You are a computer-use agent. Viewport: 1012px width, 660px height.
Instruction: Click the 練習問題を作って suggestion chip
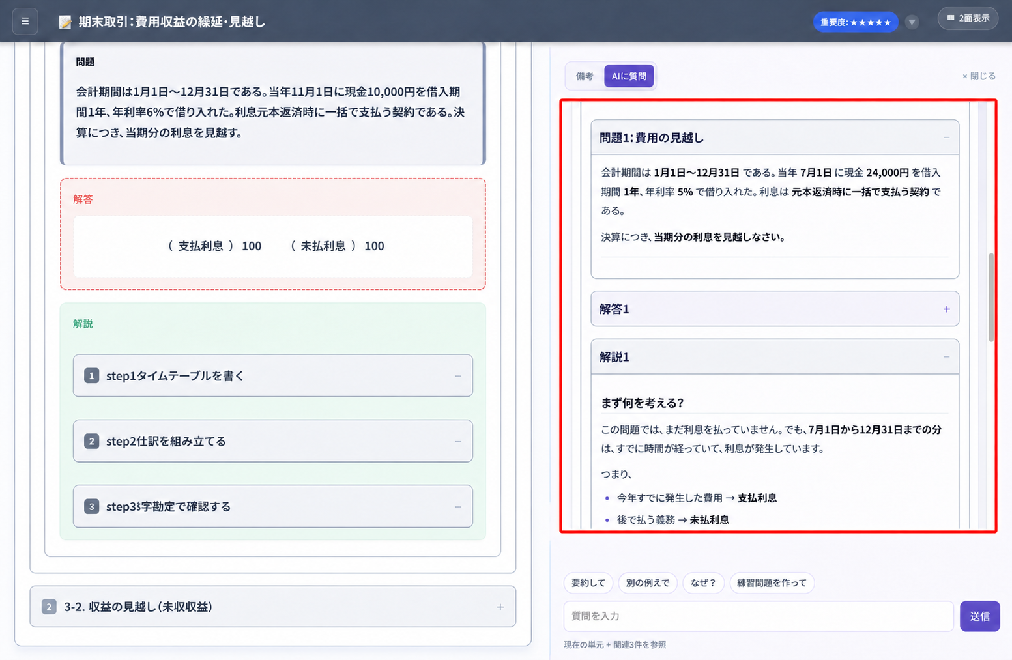[772, 582]
